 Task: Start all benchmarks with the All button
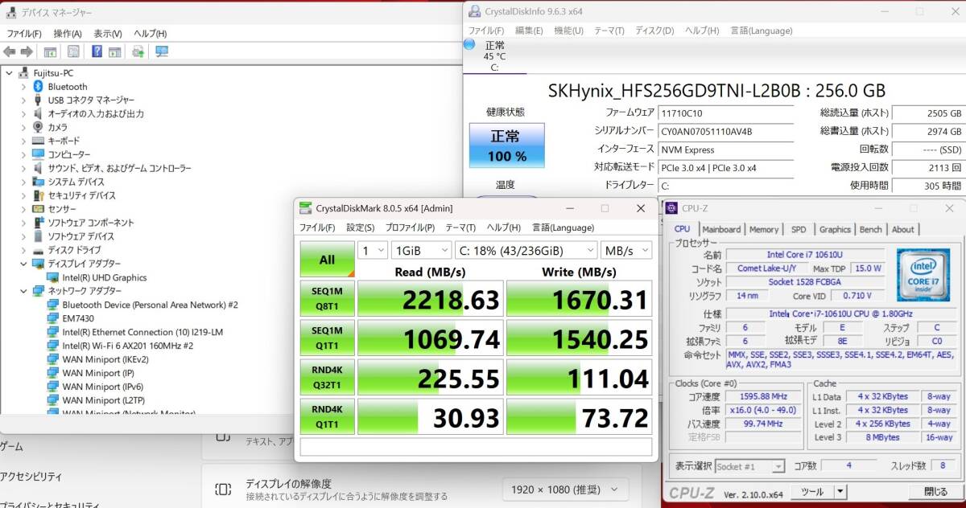click(327, 260)
